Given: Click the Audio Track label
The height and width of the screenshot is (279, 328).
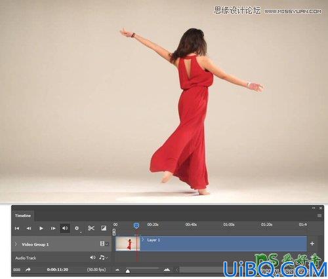Looking at the screenshot, I should point(26,258).
